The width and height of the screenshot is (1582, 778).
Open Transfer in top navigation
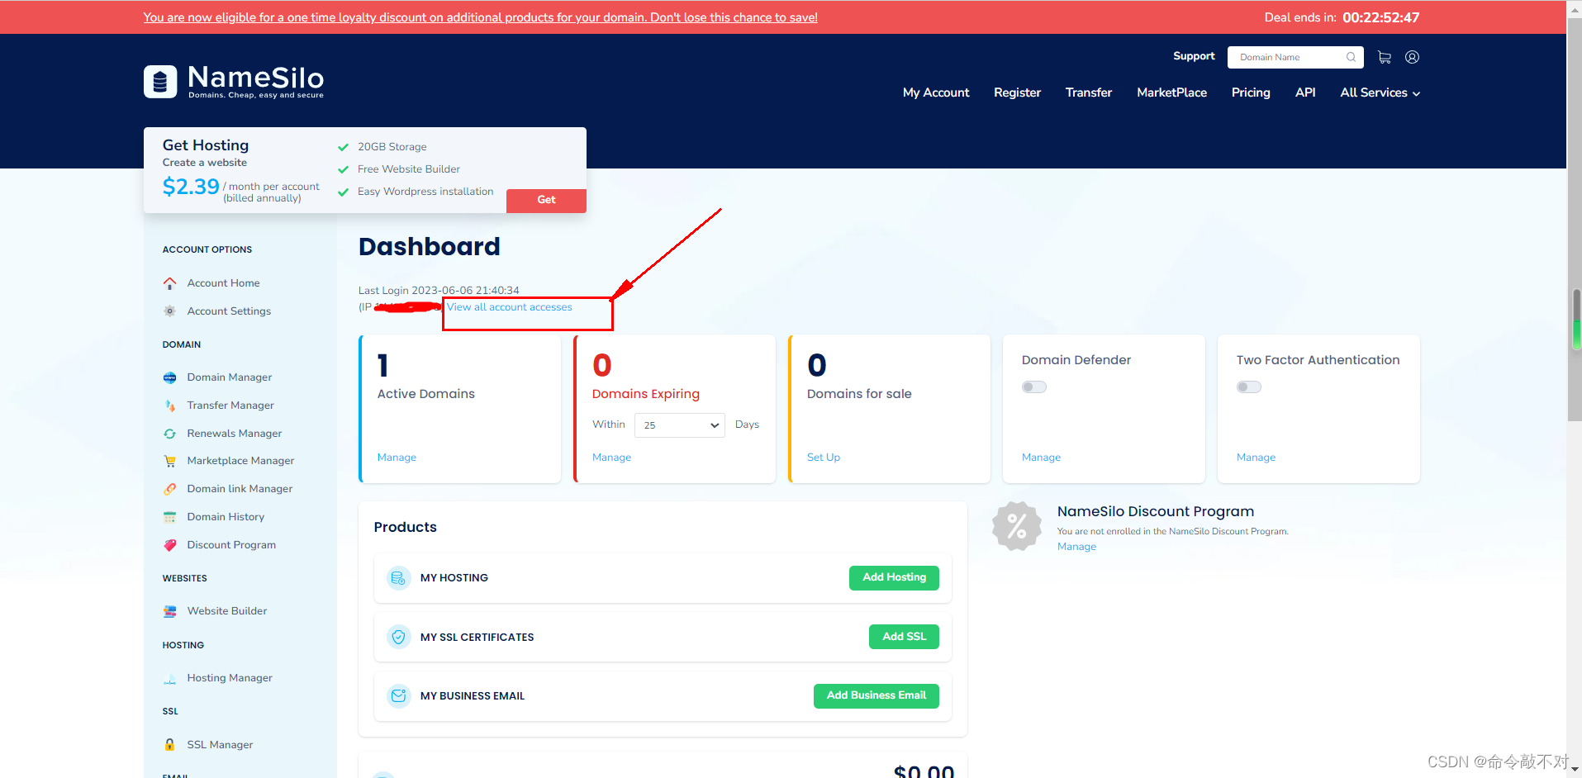[x=1089, y=93]
